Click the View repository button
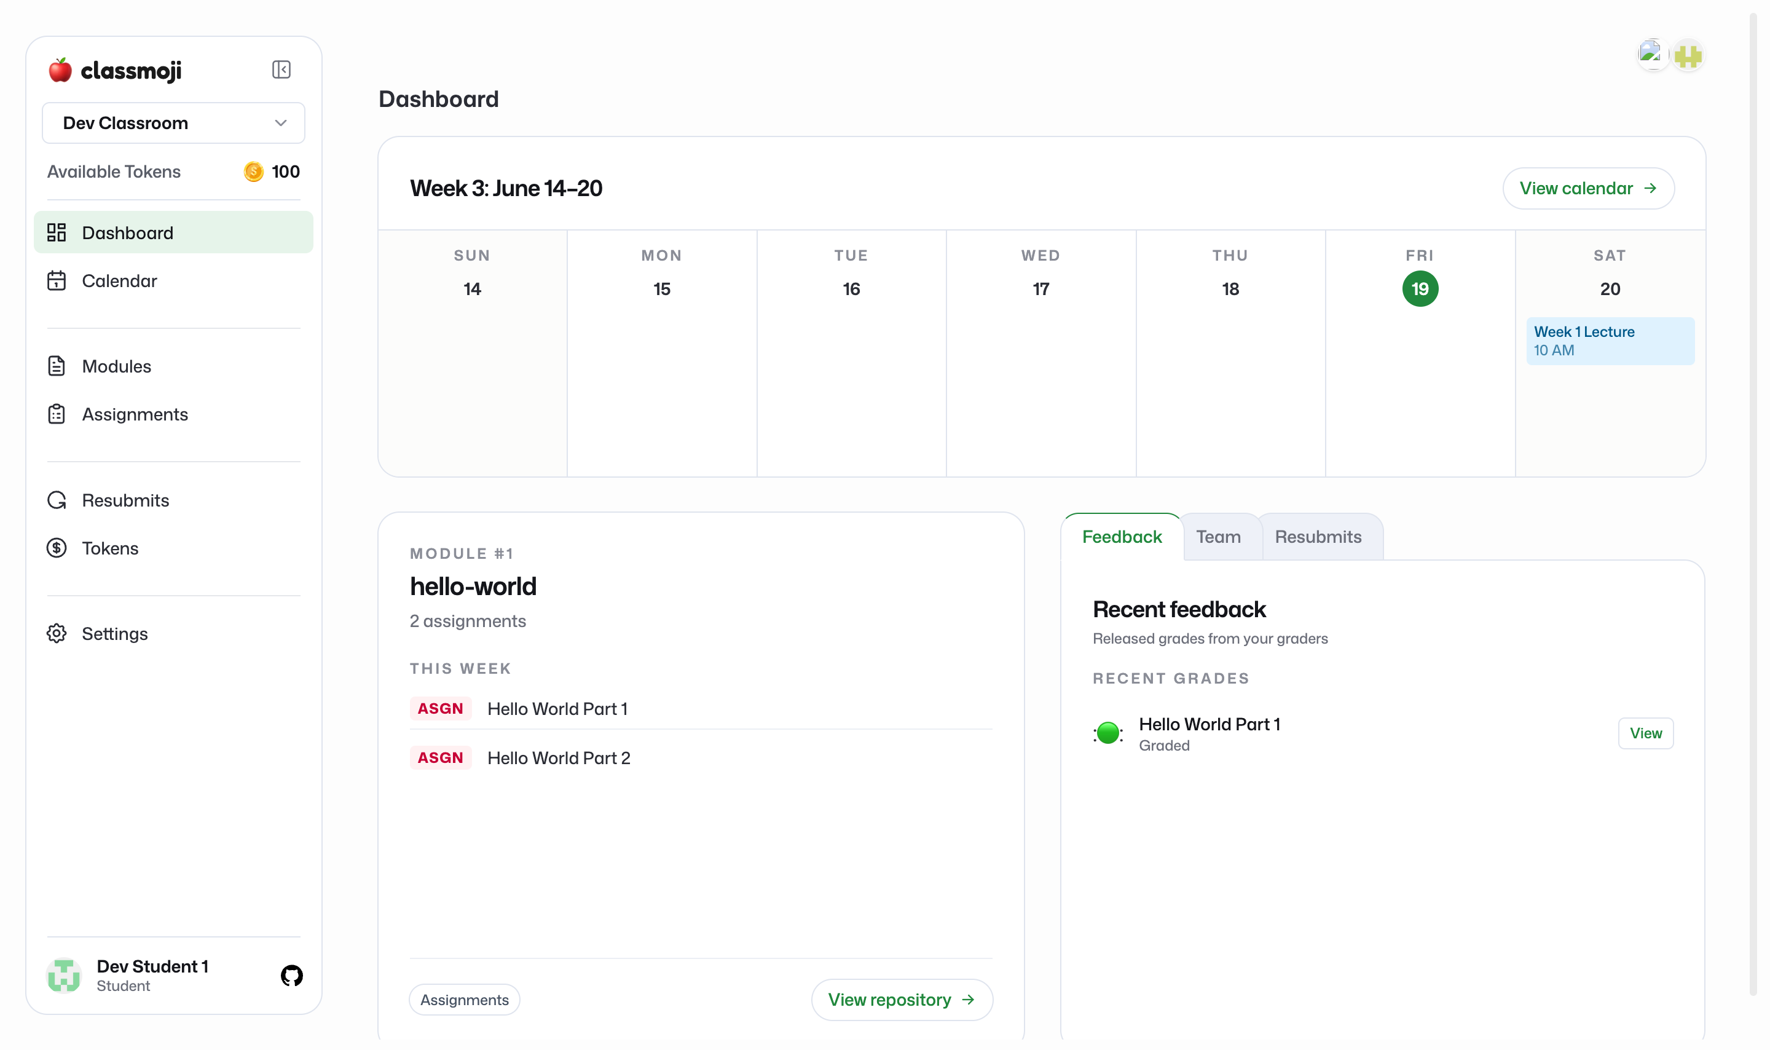Screen dimensions: 1770x1050 [902, 1000]
